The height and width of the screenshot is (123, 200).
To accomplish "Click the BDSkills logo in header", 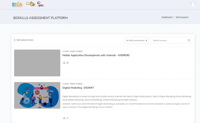I will tap(17, 4).
